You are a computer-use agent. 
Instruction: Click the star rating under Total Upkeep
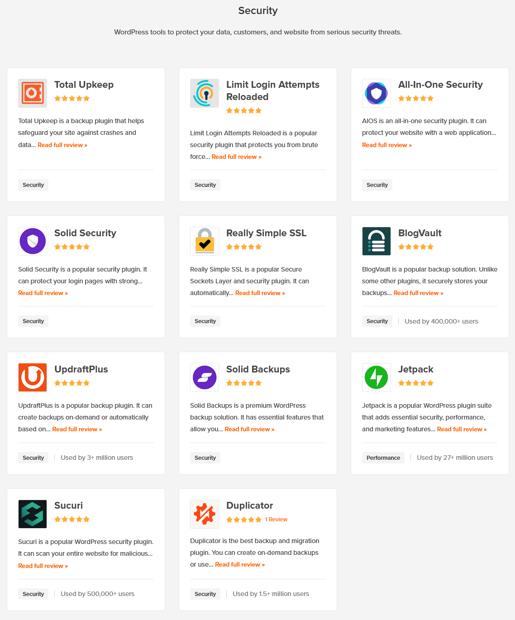pyautogui.click(x=72, y=98)
